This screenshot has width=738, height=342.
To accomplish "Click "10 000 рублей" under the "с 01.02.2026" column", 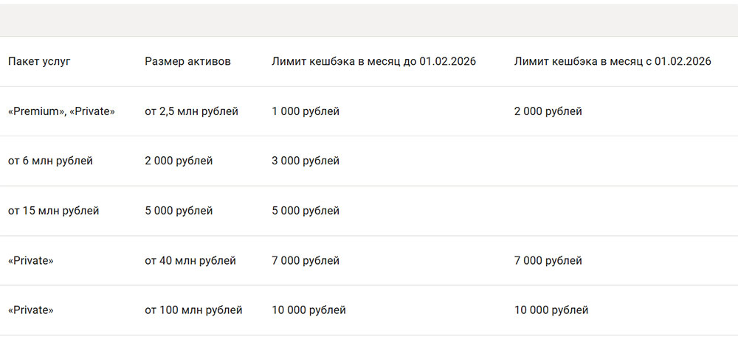I will click(x=551, y=310).
